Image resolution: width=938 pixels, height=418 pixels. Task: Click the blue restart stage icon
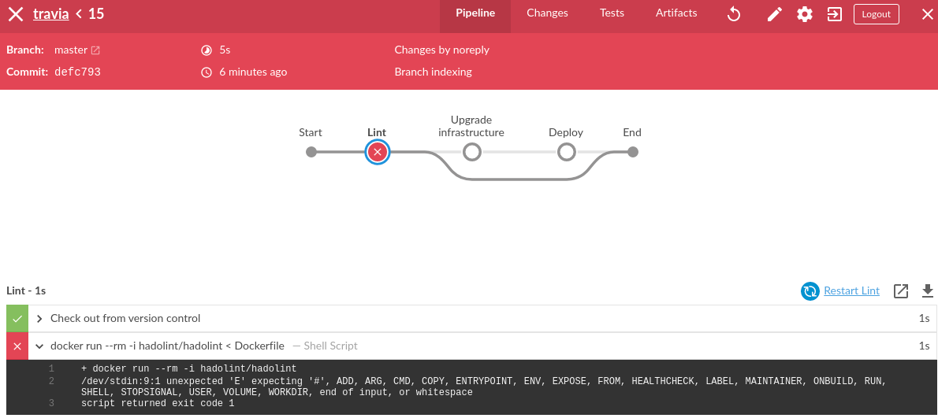pyautogui.click(x=810, y=290)
